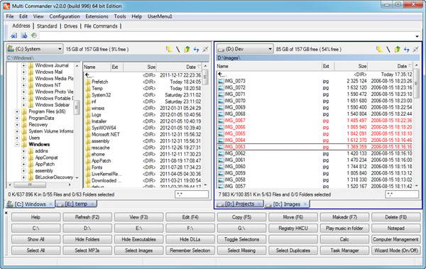Viewport: 426px width, 269px height.
Task: Click the Hide Executables button
Action: click(138, 239)
